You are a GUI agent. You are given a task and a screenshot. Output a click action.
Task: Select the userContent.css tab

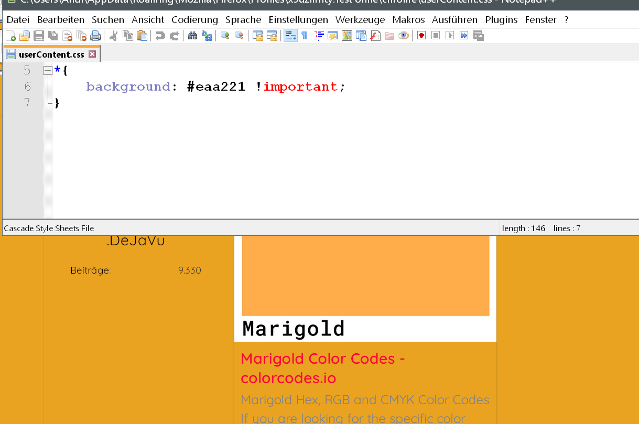pyautogui.click(x=51, y=55)
